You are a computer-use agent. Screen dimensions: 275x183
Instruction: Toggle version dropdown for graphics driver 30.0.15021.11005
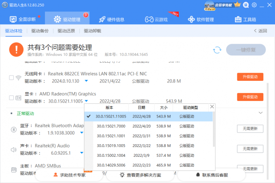click(86, 101)
